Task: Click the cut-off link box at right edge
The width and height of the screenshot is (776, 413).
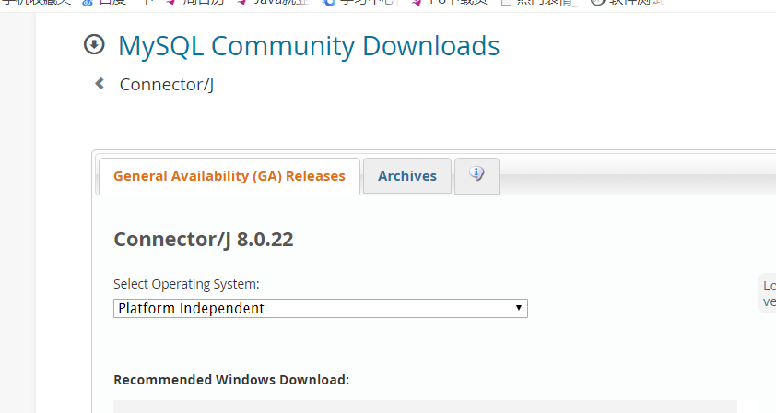Action: [x=769, y=293]
